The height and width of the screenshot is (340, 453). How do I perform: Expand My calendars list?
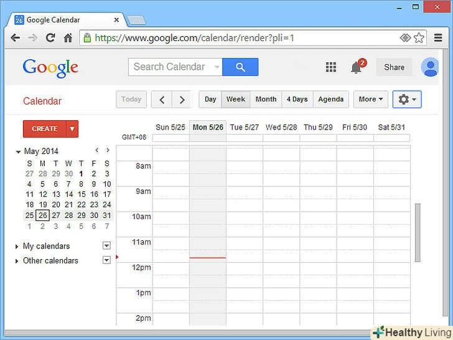tap(17, 247)
